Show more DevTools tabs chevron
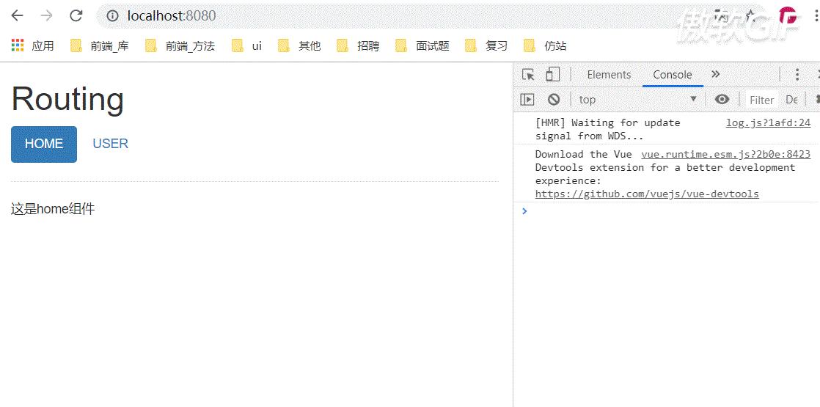The height and width of the screenshot is (407, 820). (x=716, y=74)
